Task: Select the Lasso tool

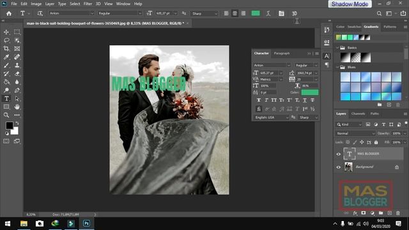Action: click(6, 40)
